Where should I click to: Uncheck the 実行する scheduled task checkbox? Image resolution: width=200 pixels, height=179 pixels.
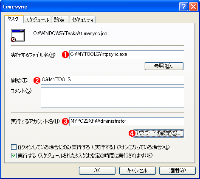(x=14, y=156)
